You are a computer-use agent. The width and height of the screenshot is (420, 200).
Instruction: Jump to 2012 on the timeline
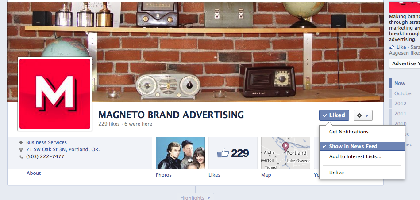point(401,104)
